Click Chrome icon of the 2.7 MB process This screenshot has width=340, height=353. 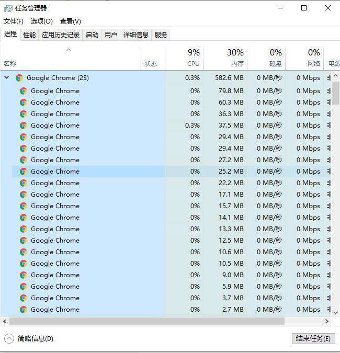(24, 310)
